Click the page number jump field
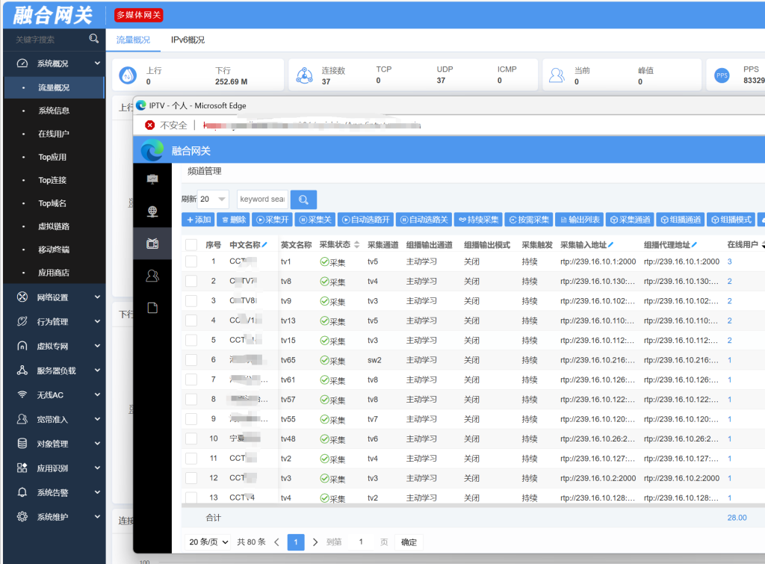Viewport: 765px width, 564px height. click(361, 542)
